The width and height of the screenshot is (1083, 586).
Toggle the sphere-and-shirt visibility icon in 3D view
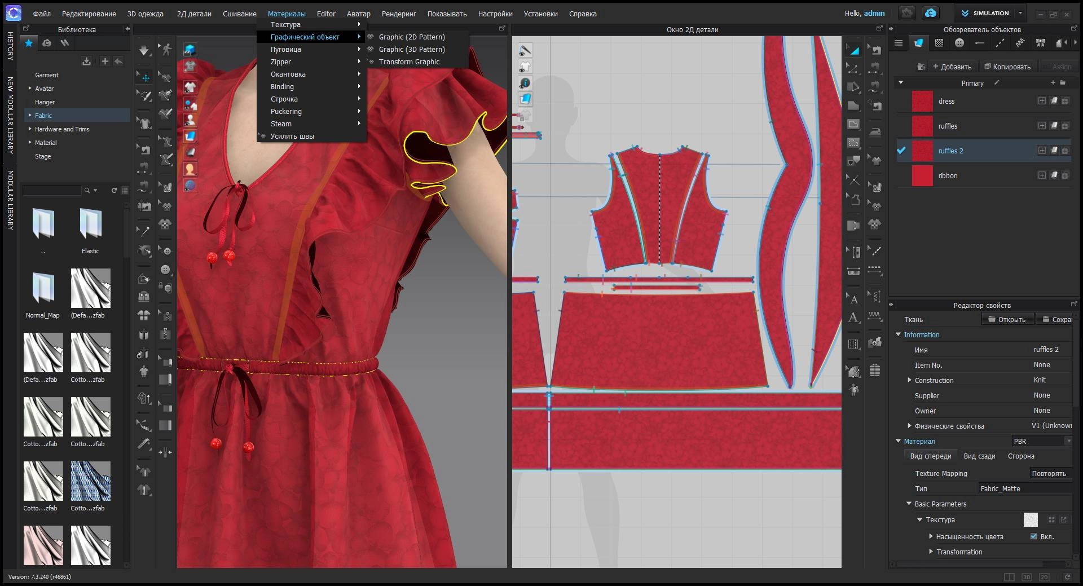(190, 103)
